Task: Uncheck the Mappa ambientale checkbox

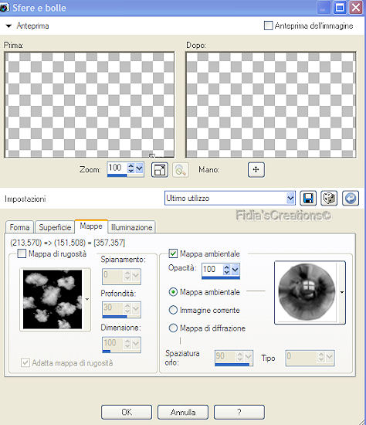Action: tap(173, 253)
